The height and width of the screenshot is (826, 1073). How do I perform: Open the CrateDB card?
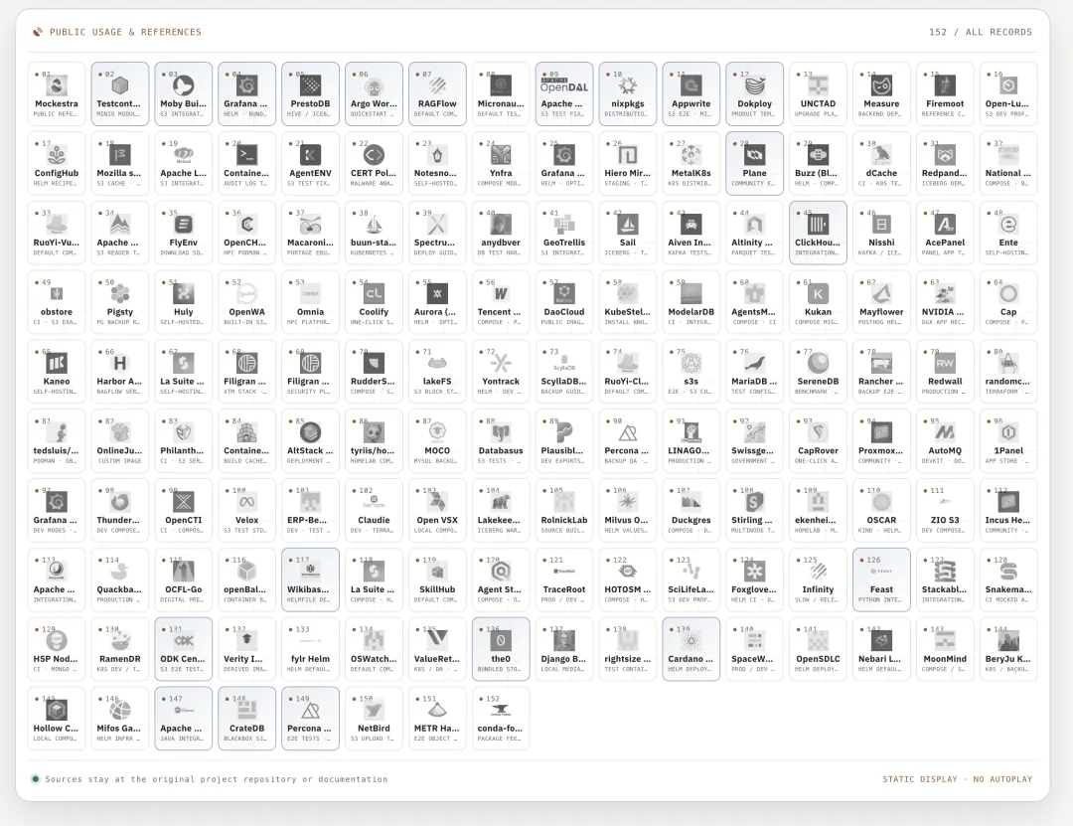(247, 719)
